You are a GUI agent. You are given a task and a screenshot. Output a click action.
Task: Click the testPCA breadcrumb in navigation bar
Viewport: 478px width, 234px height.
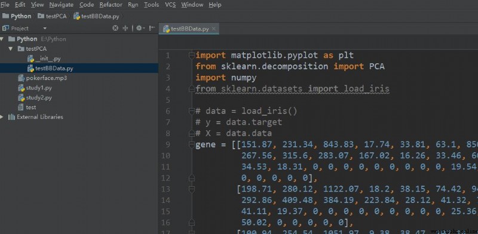[52, 16]
